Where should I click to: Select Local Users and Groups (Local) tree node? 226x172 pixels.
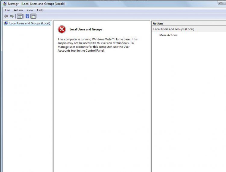pos(27,23)
